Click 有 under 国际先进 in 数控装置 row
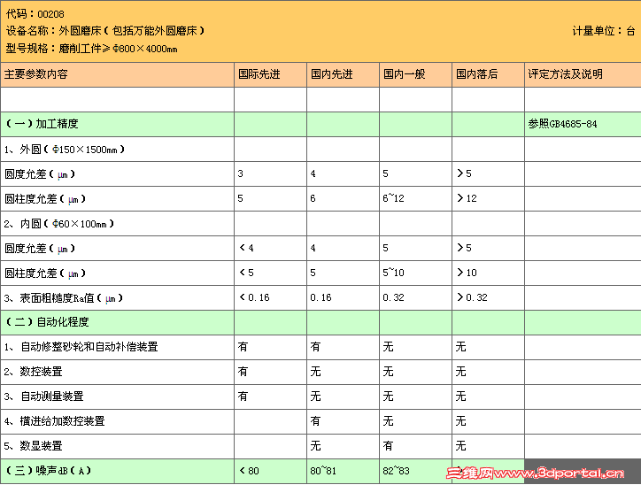The width and height of the screenshot is (641, 485). click(243, 372)
